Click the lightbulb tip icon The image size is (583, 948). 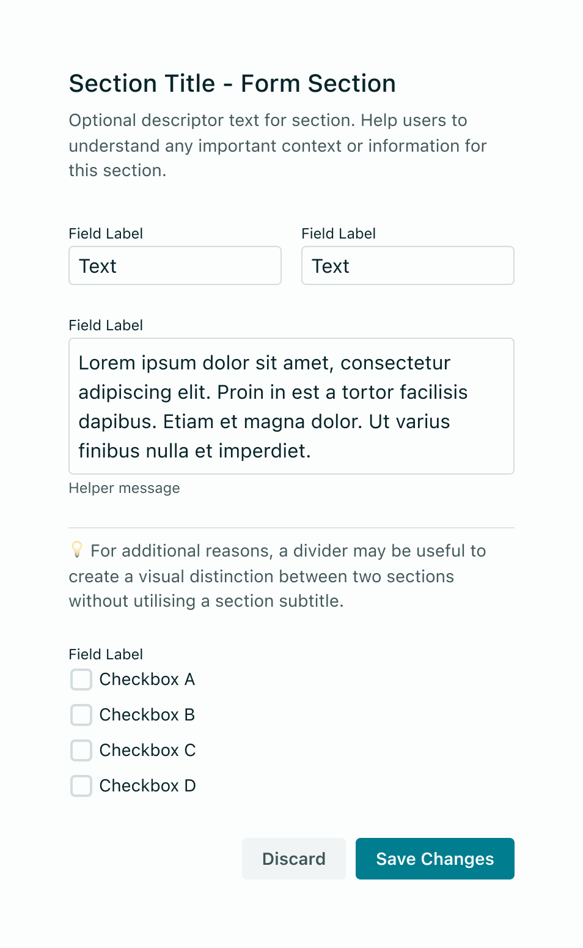tap(77, 549)
